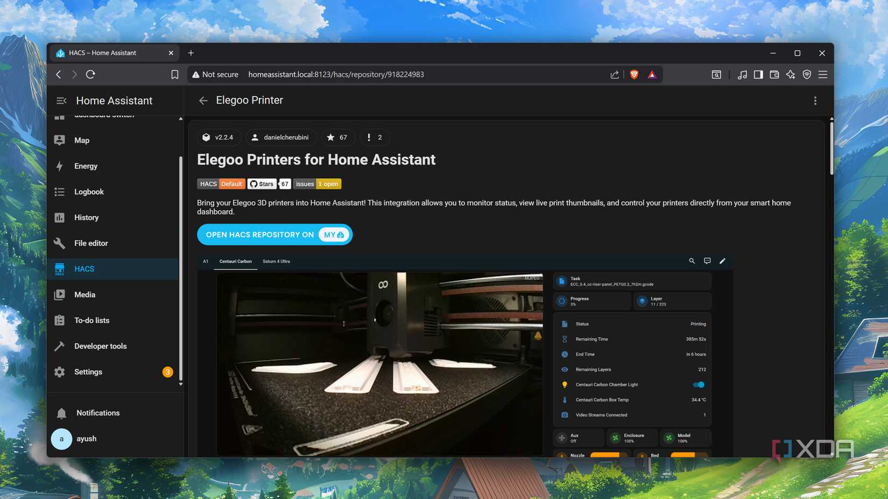Toggle the Centauri Carbon Chamber Light switch
This screenshot has width=888, height=499.
(699, 384)
